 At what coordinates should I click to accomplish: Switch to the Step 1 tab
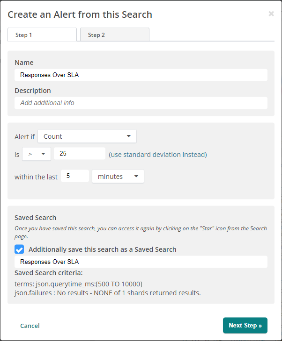42,35
